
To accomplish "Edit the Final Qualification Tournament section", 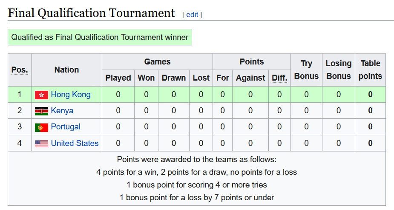I will pos(192,14).
